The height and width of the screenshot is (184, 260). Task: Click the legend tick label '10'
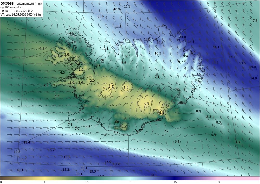coord(132,182)
